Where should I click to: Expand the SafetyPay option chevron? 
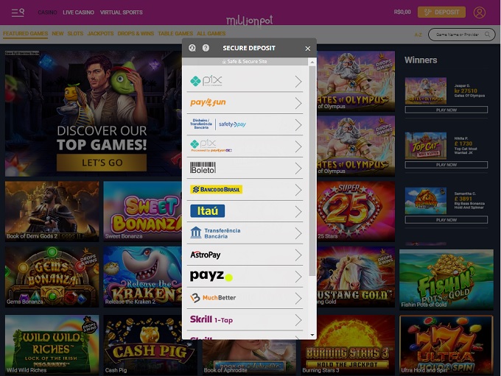pyautogui.click(x=298, y=124)
